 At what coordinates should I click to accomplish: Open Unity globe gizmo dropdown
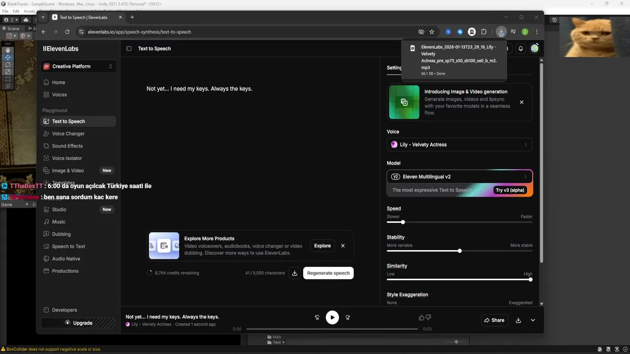point(25,36)
